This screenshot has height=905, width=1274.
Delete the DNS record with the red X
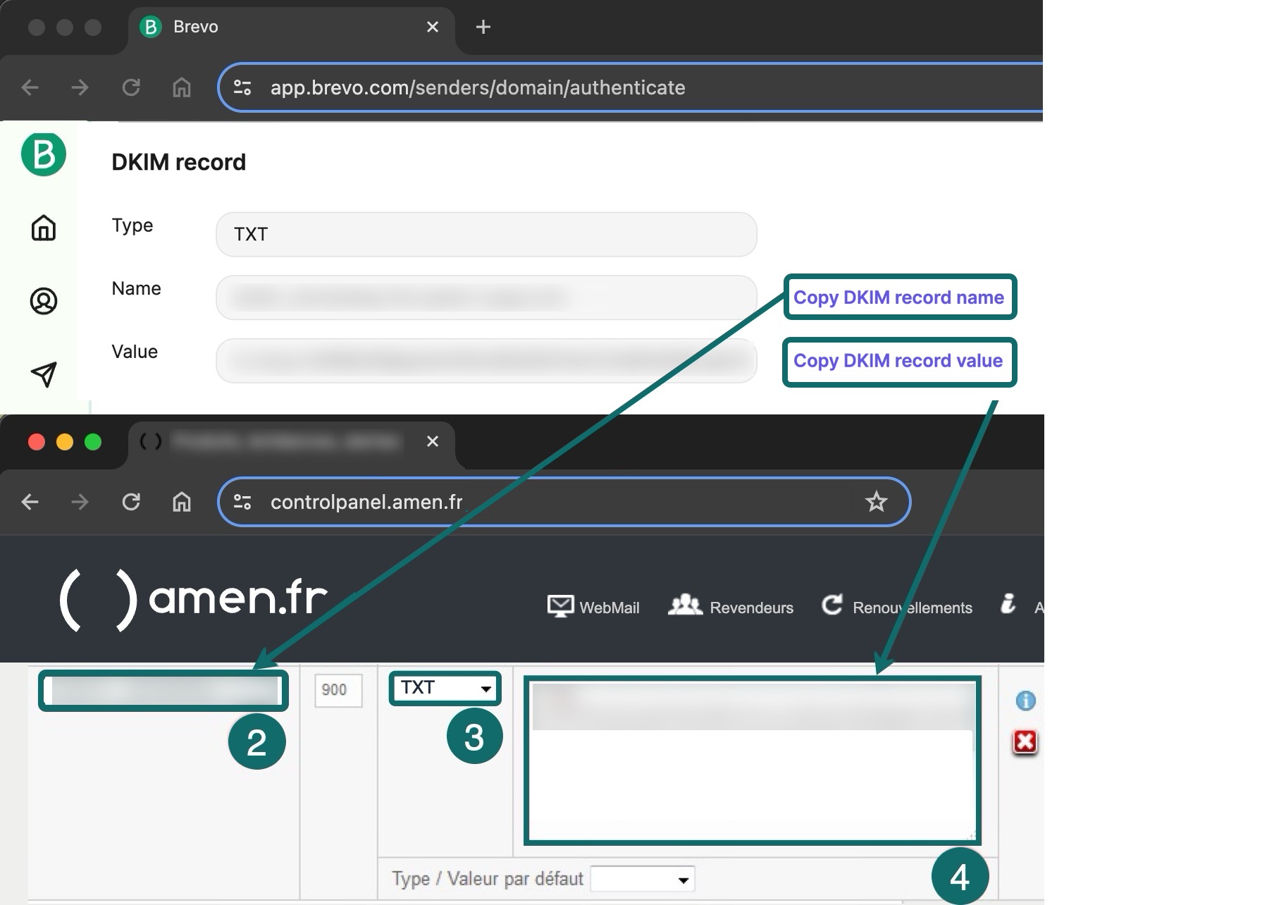tap(1025, 741)
